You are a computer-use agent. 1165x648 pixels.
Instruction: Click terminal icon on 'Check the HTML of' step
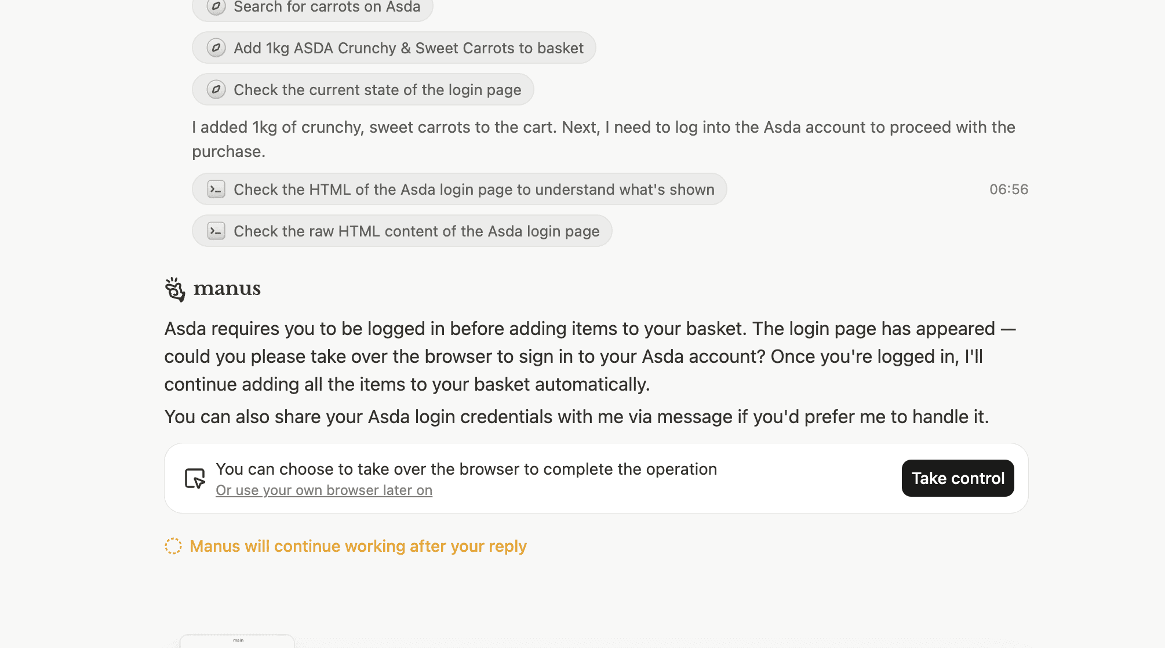[216, 189]
